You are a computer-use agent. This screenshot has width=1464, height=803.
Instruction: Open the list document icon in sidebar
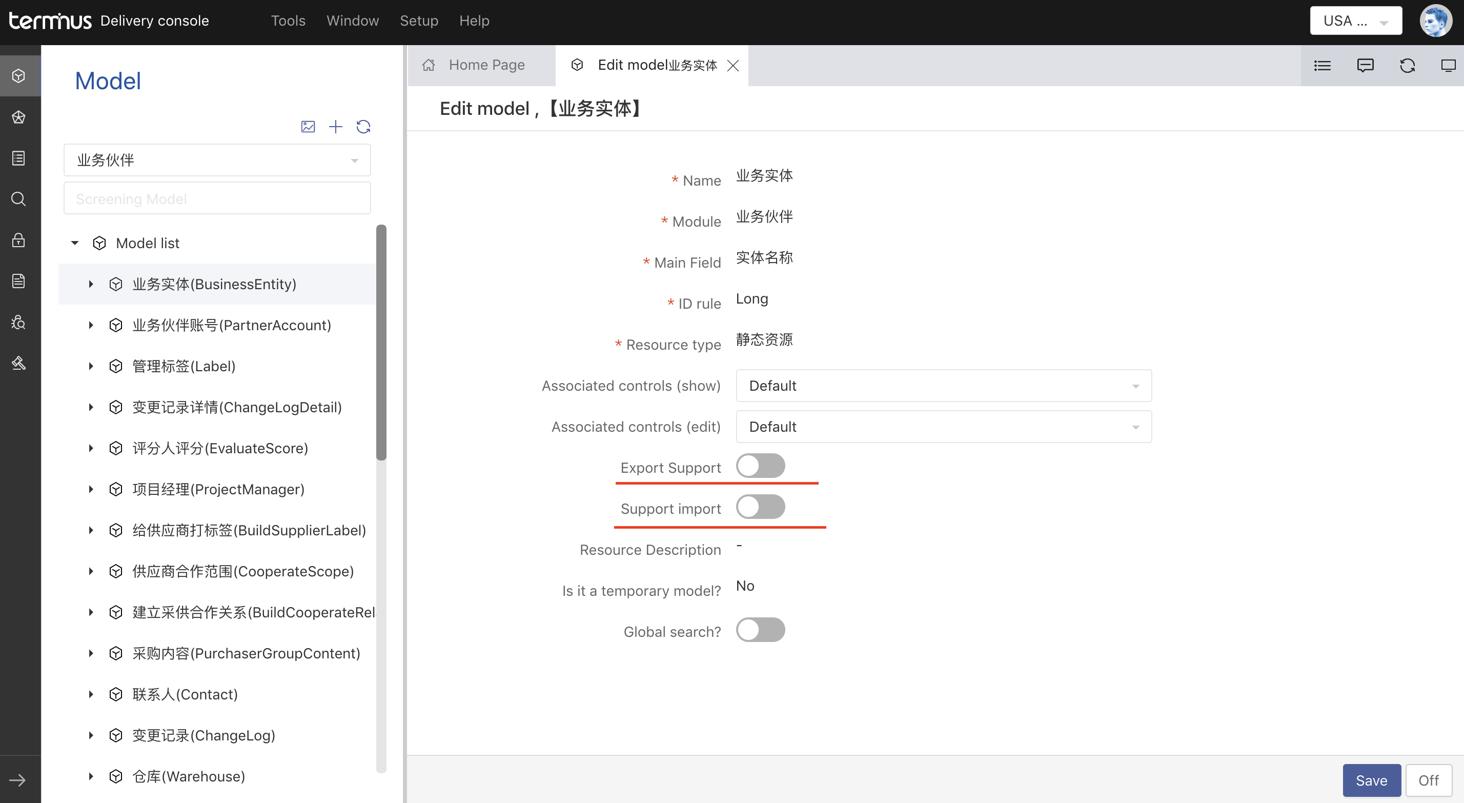pyautogui.click(x=19, y=158)
